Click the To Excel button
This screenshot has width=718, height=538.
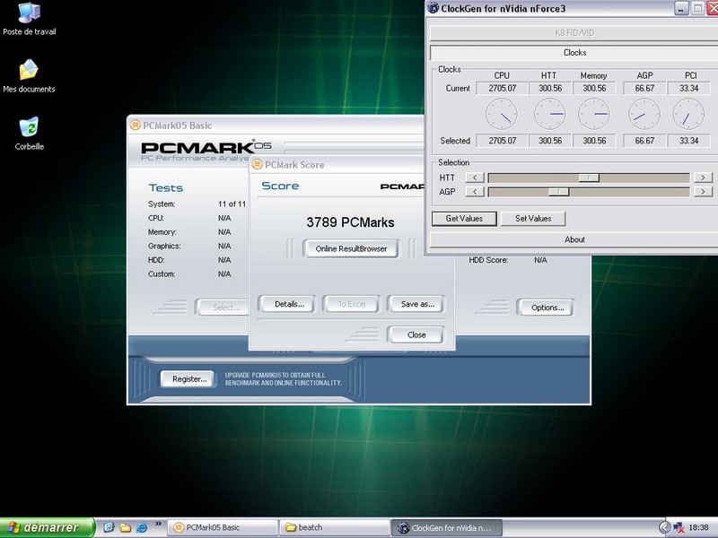(351, 304)
